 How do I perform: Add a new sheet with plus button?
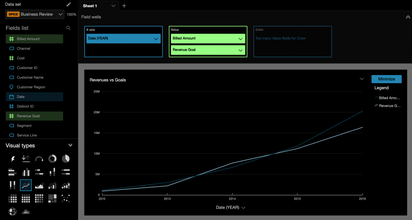[124, 6]
